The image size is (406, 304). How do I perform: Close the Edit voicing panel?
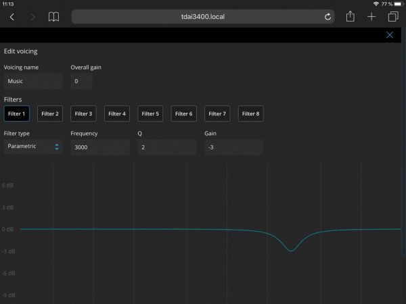click(x=390, y=35)
